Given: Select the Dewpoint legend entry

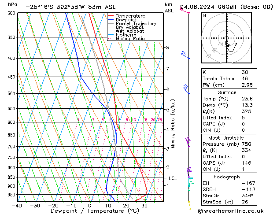Looking at the screenshot, I should tap(126, 20).
